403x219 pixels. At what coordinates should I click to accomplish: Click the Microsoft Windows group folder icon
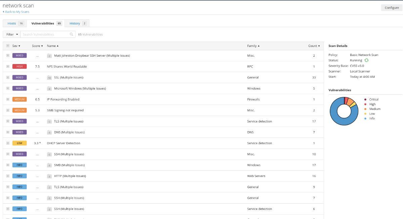coord(49,89)
